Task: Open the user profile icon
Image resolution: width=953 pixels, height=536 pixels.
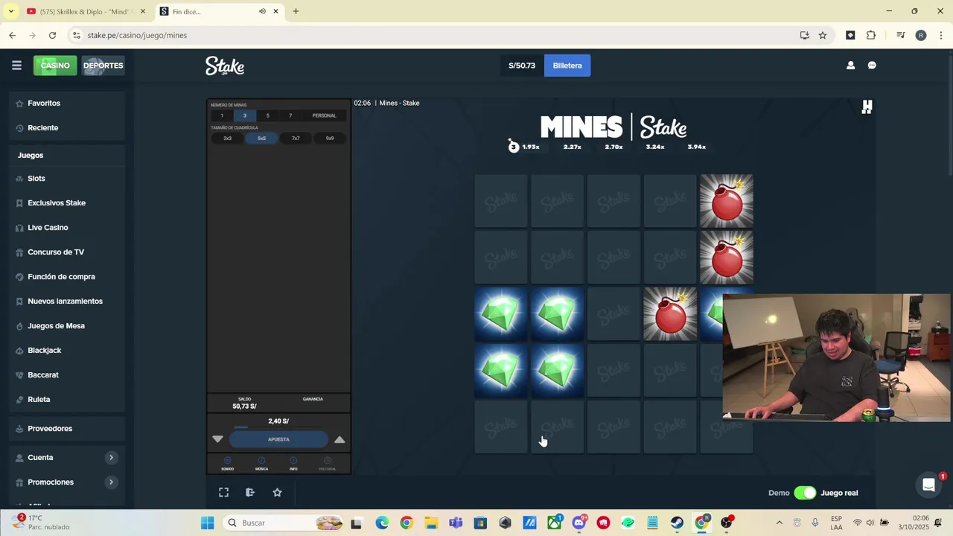Action: [x=850, y=66]
